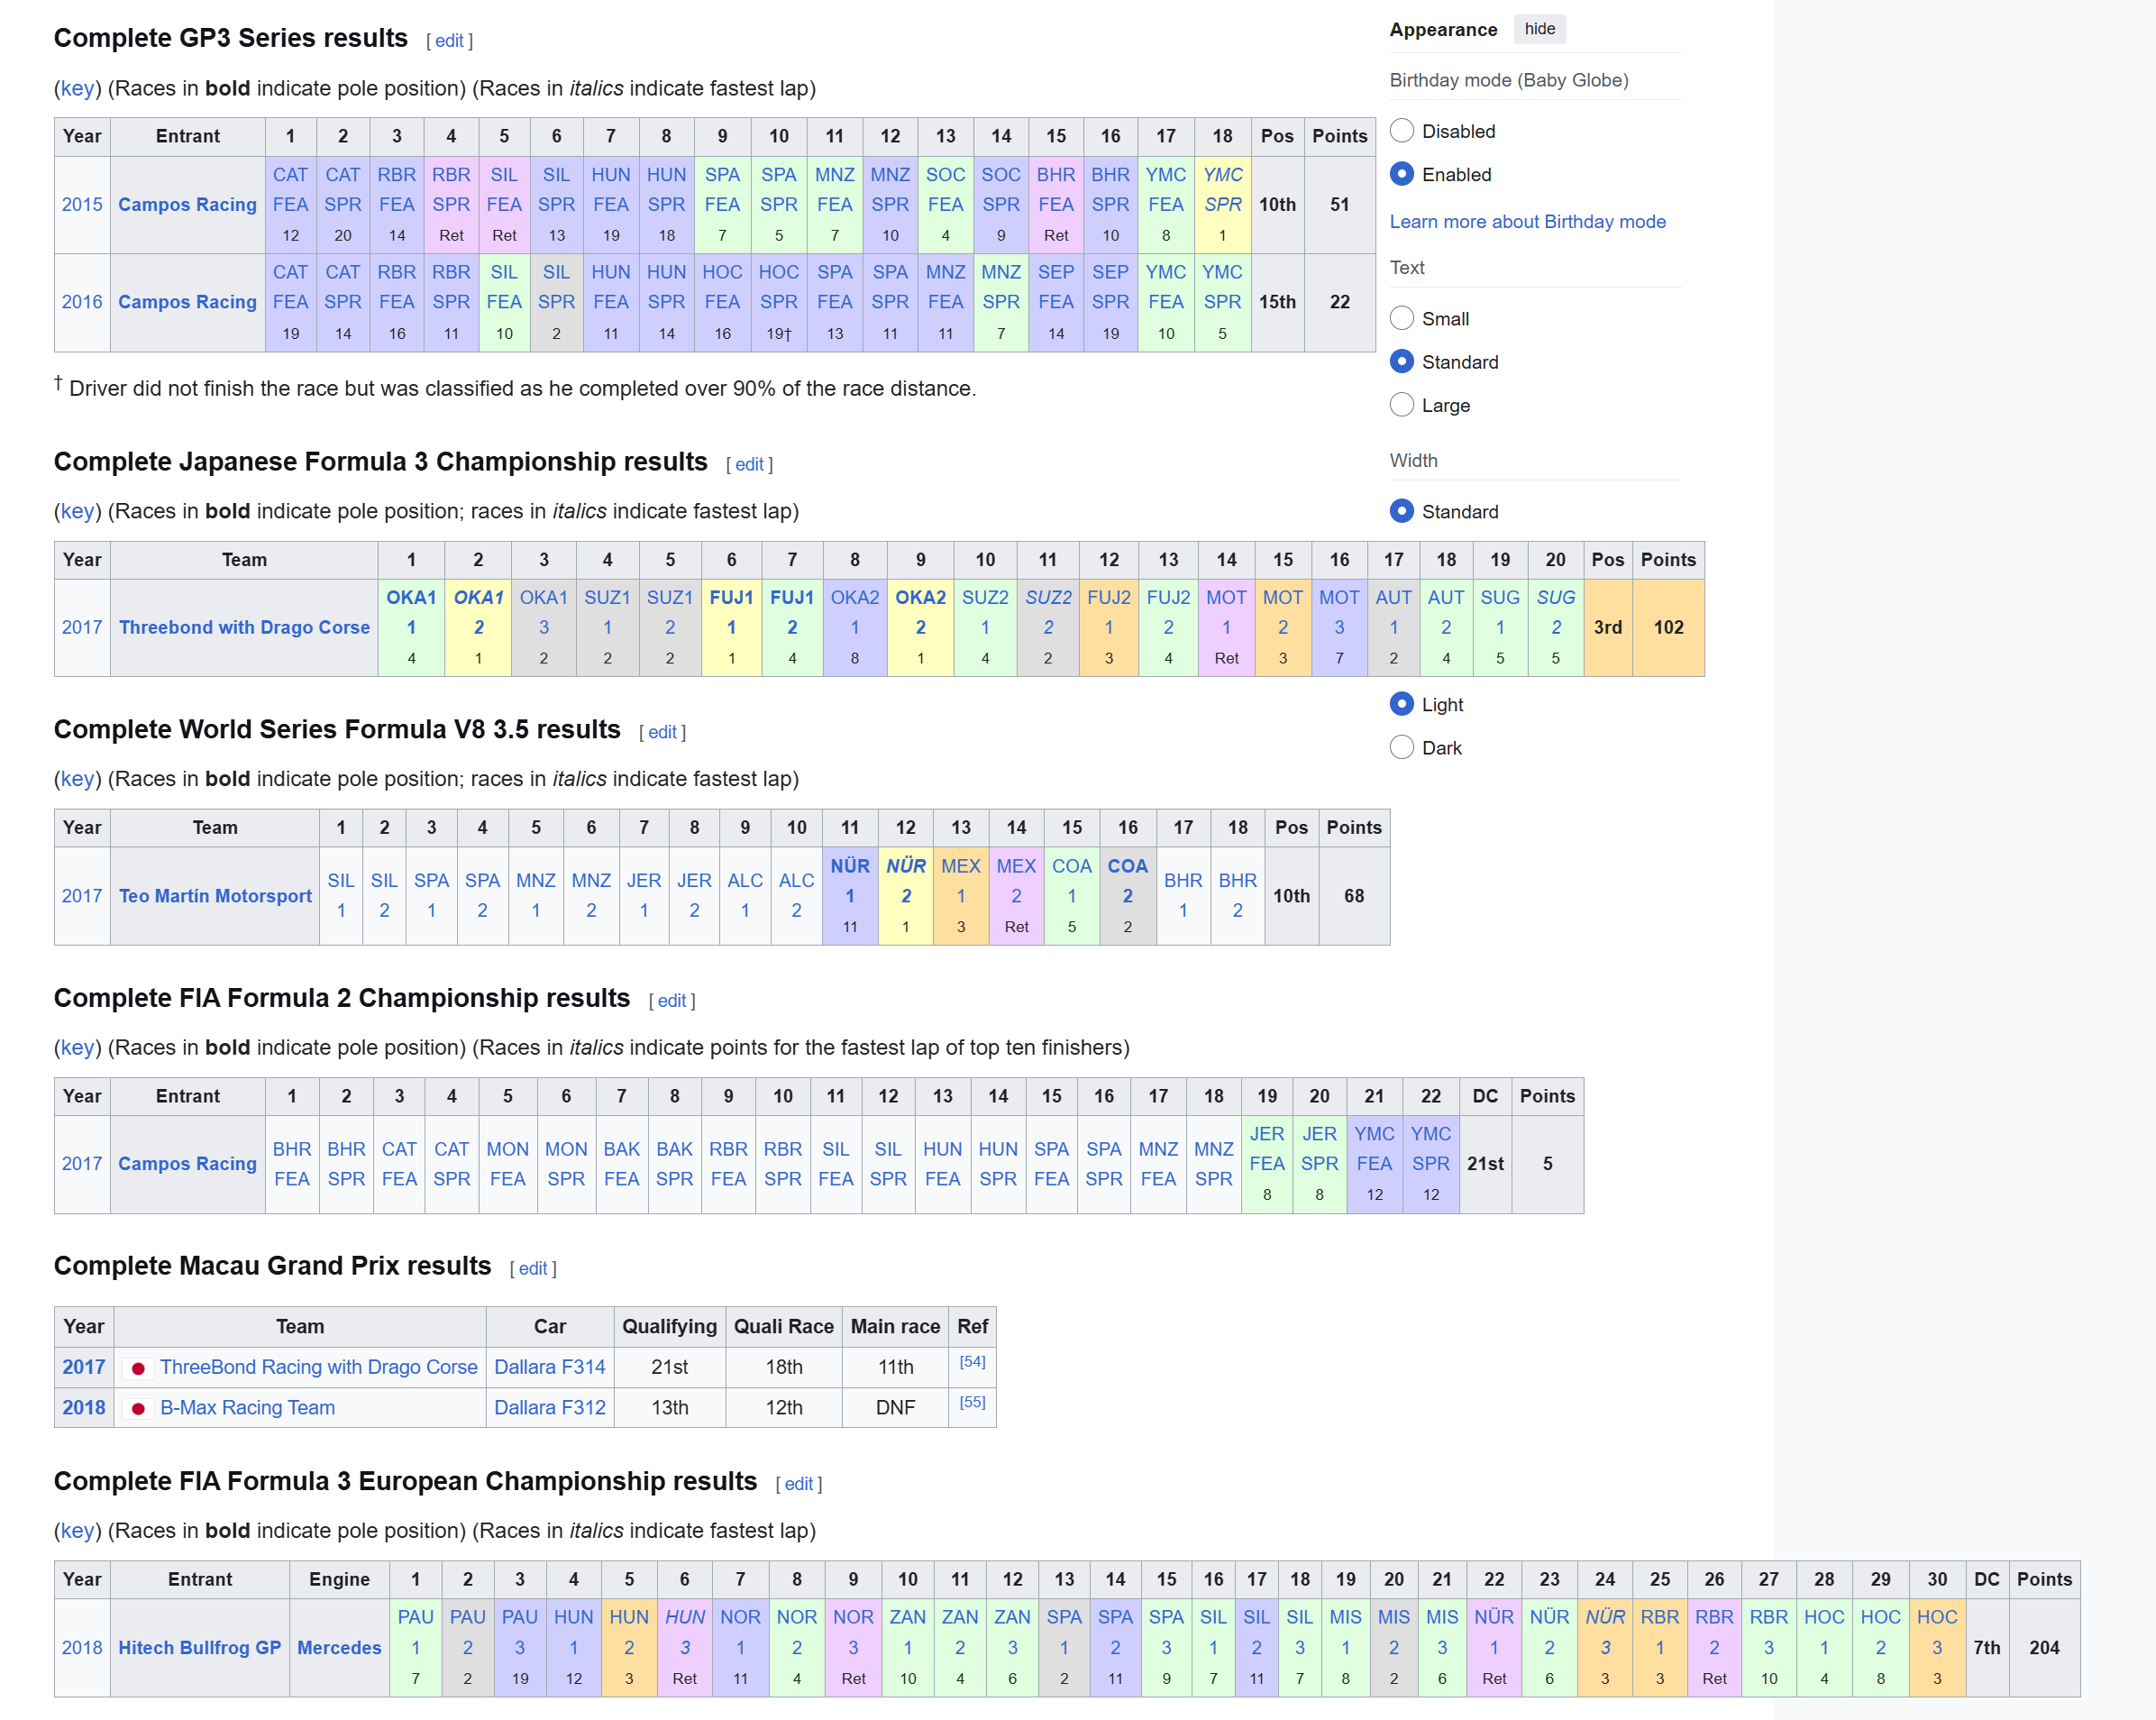The height and width of the screenshot is (1720, 2156).
Task: Open the 2018 Macau Grand Prix year link
Action: 83,1407
